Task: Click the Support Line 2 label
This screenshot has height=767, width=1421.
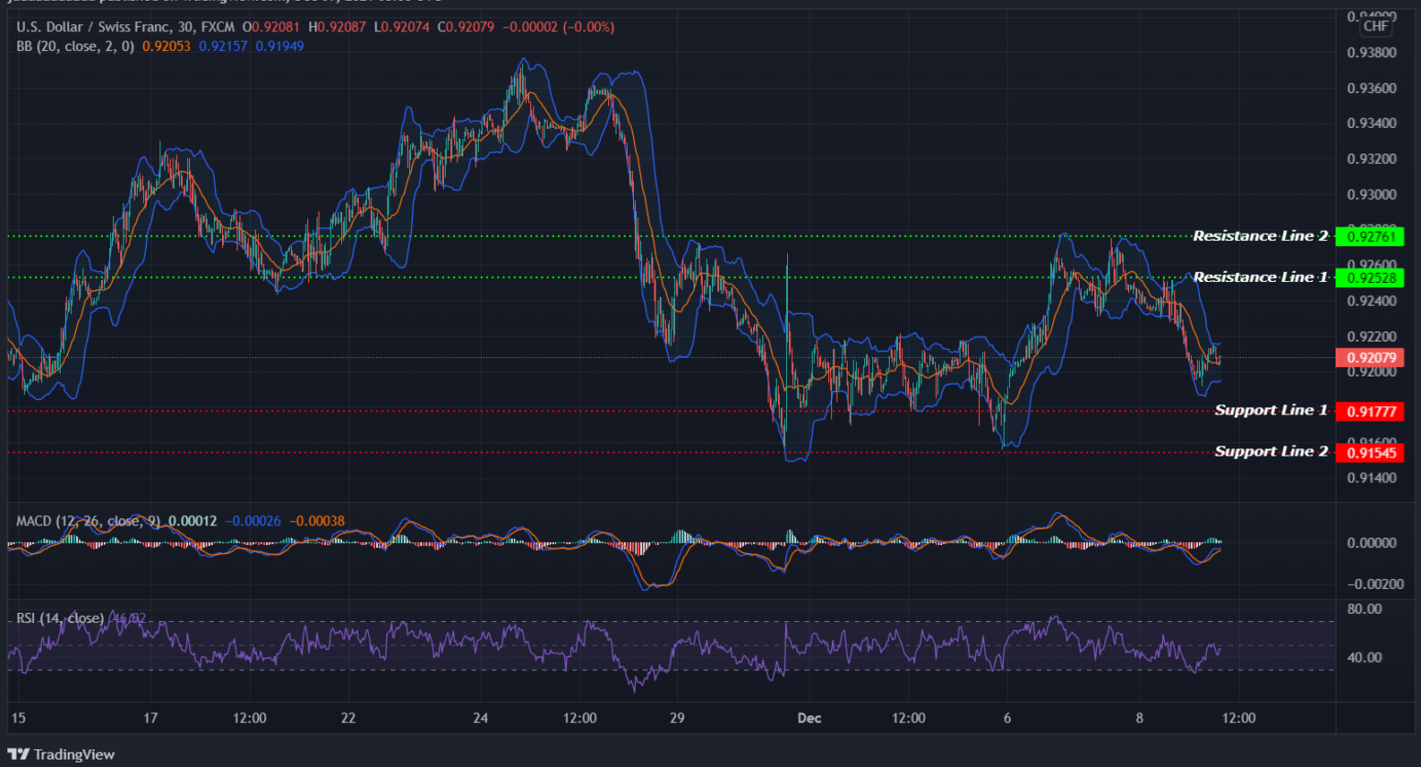Action: pyautogui.click(x=1271, y=451)
